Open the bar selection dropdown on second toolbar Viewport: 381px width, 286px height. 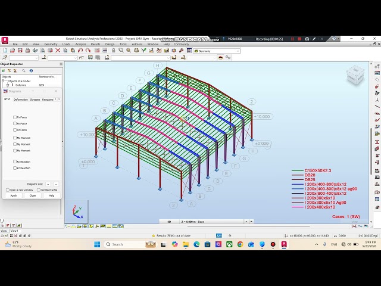click(x=76, y=58)
